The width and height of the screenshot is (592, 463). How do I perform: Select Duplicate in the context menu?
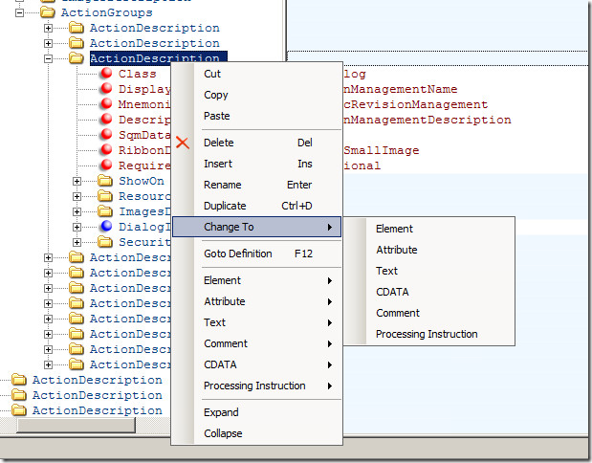[x=225, y=206]
